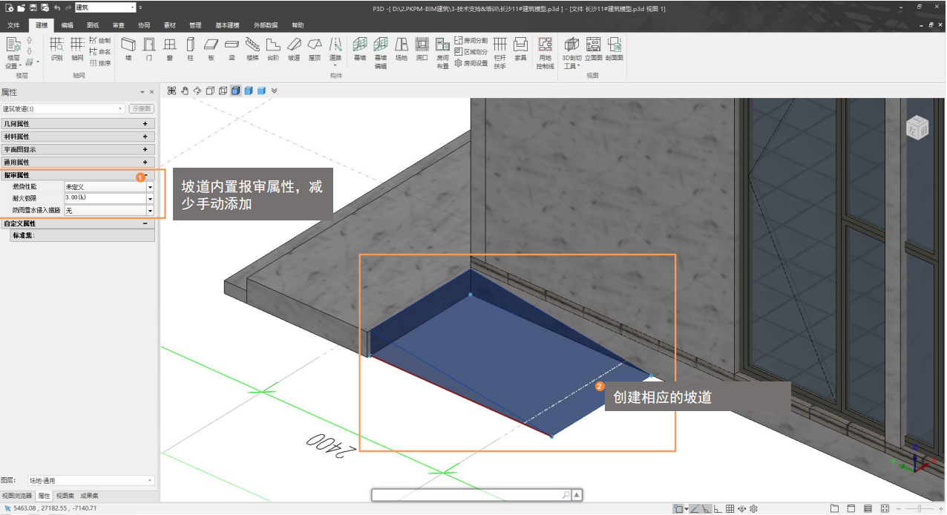The height and width of the screenshot is (515, 947).
Task: Toggle the grid display in status bar
Action: point(730,508)
